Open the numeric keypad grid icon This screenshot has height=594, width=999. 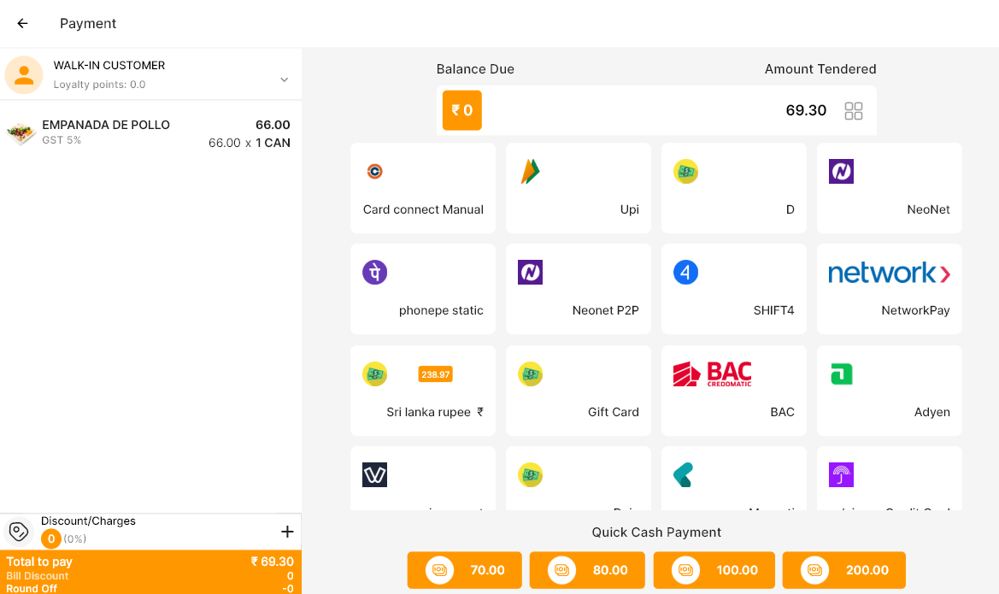[853, 111]
